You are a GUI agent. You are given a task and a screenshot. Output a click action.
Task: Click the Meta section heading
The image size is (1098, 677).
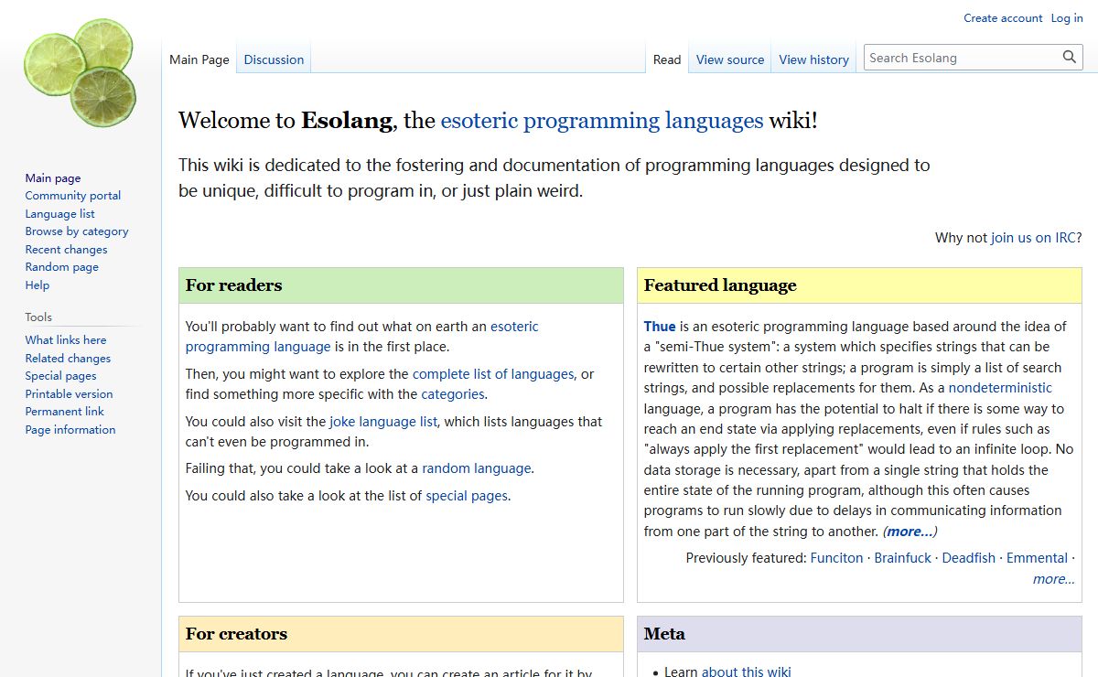tap(664, 634)
